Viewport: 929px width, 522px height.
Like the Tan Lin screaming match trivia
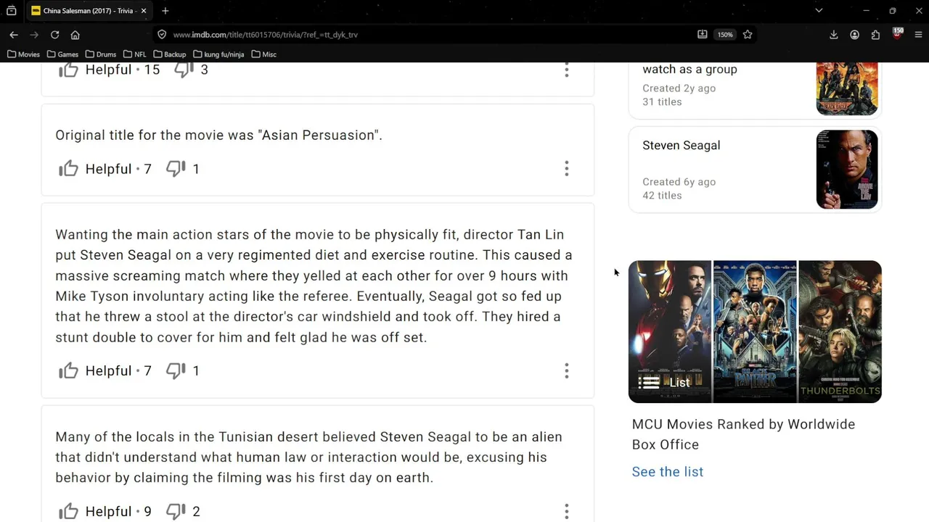pyautogui.click(x=68, y=370)
